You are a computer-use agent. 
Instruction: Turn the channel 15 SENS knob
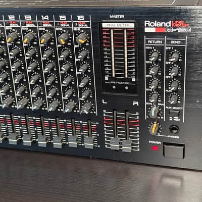coord(64,38)
